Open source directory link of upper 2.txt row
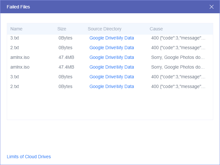Screen dimensions: 220x165 [112, 48]
